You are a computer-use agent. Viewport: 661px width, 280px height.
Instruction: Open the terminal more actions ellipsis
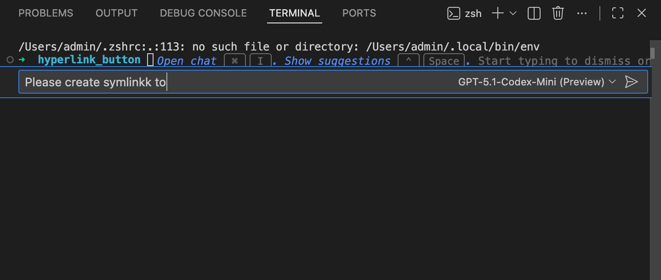[582, 13]
